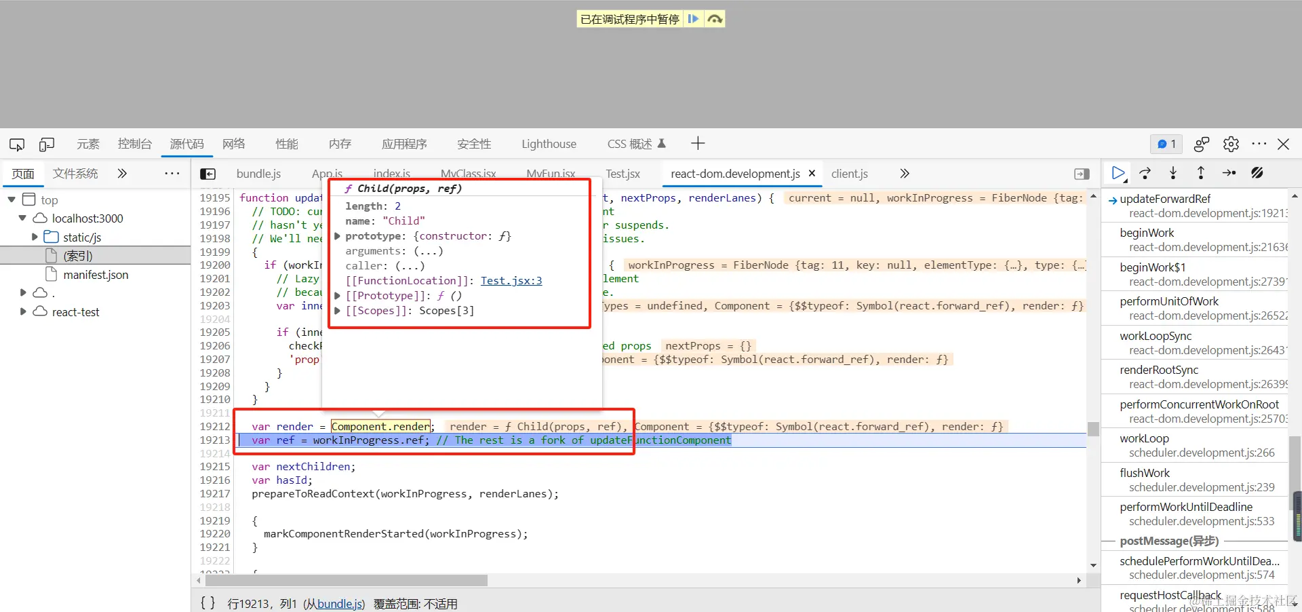The width and height of the screenshot is (1302, 612).
Task: Add more tools with plus icon
Action: [698, 143]
